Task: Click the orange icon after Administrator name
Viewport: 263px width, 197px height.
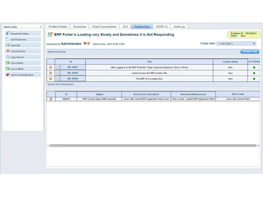Action: [x=89, y=43]
